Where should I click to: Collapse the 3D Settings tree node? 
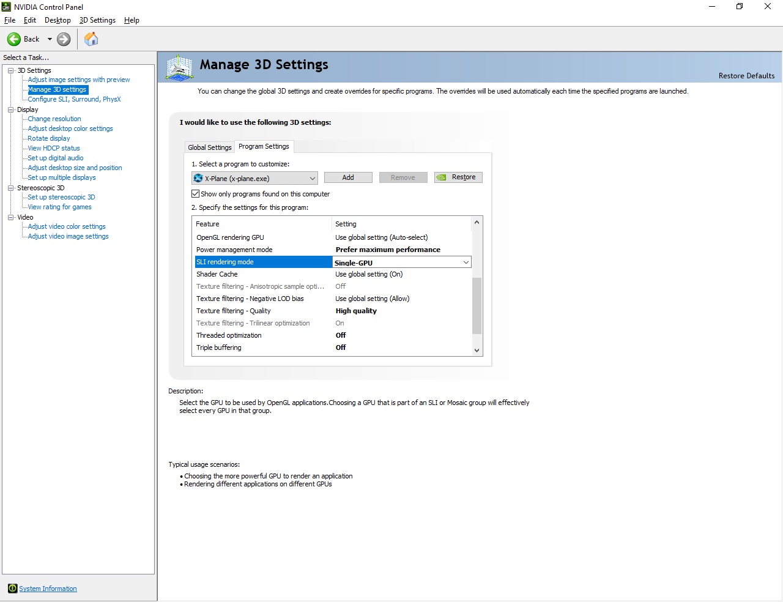tap(11, 70)
